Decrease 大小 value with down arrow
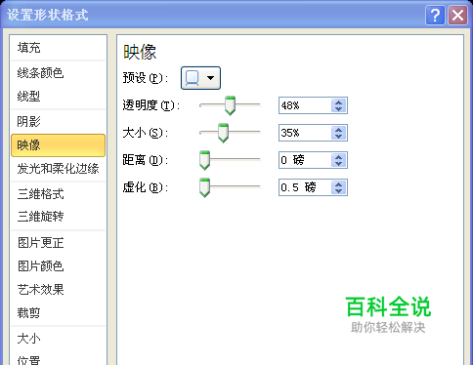 pyautogui.click(x=339, y=137)
